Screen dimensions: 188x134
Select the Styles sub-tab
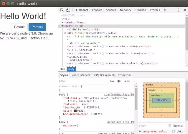coord(64,75)
